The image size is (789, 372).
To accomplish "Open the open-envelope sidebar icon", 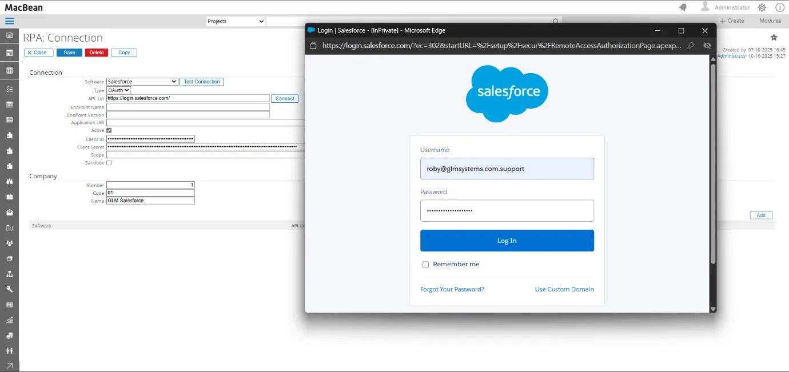I will pos(10,213).
